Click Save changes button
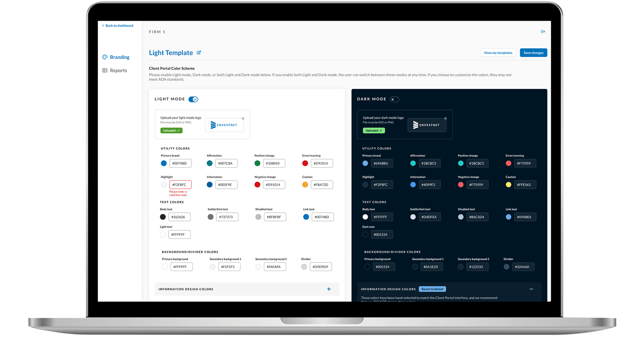The height and width of the screenshot is (338, 640). pos(533,53)
